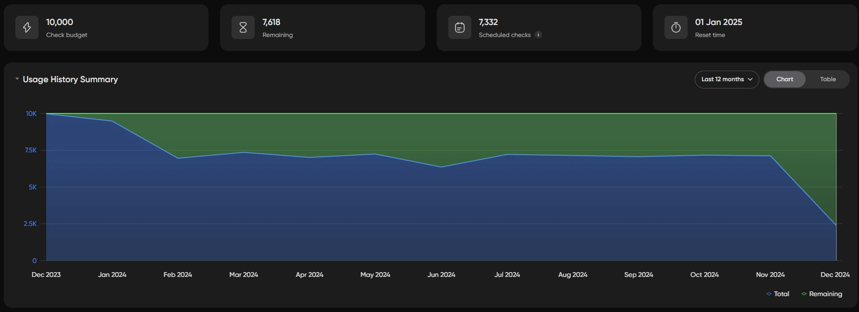Click the Dec 2024 axis label

tap(835, 275)
